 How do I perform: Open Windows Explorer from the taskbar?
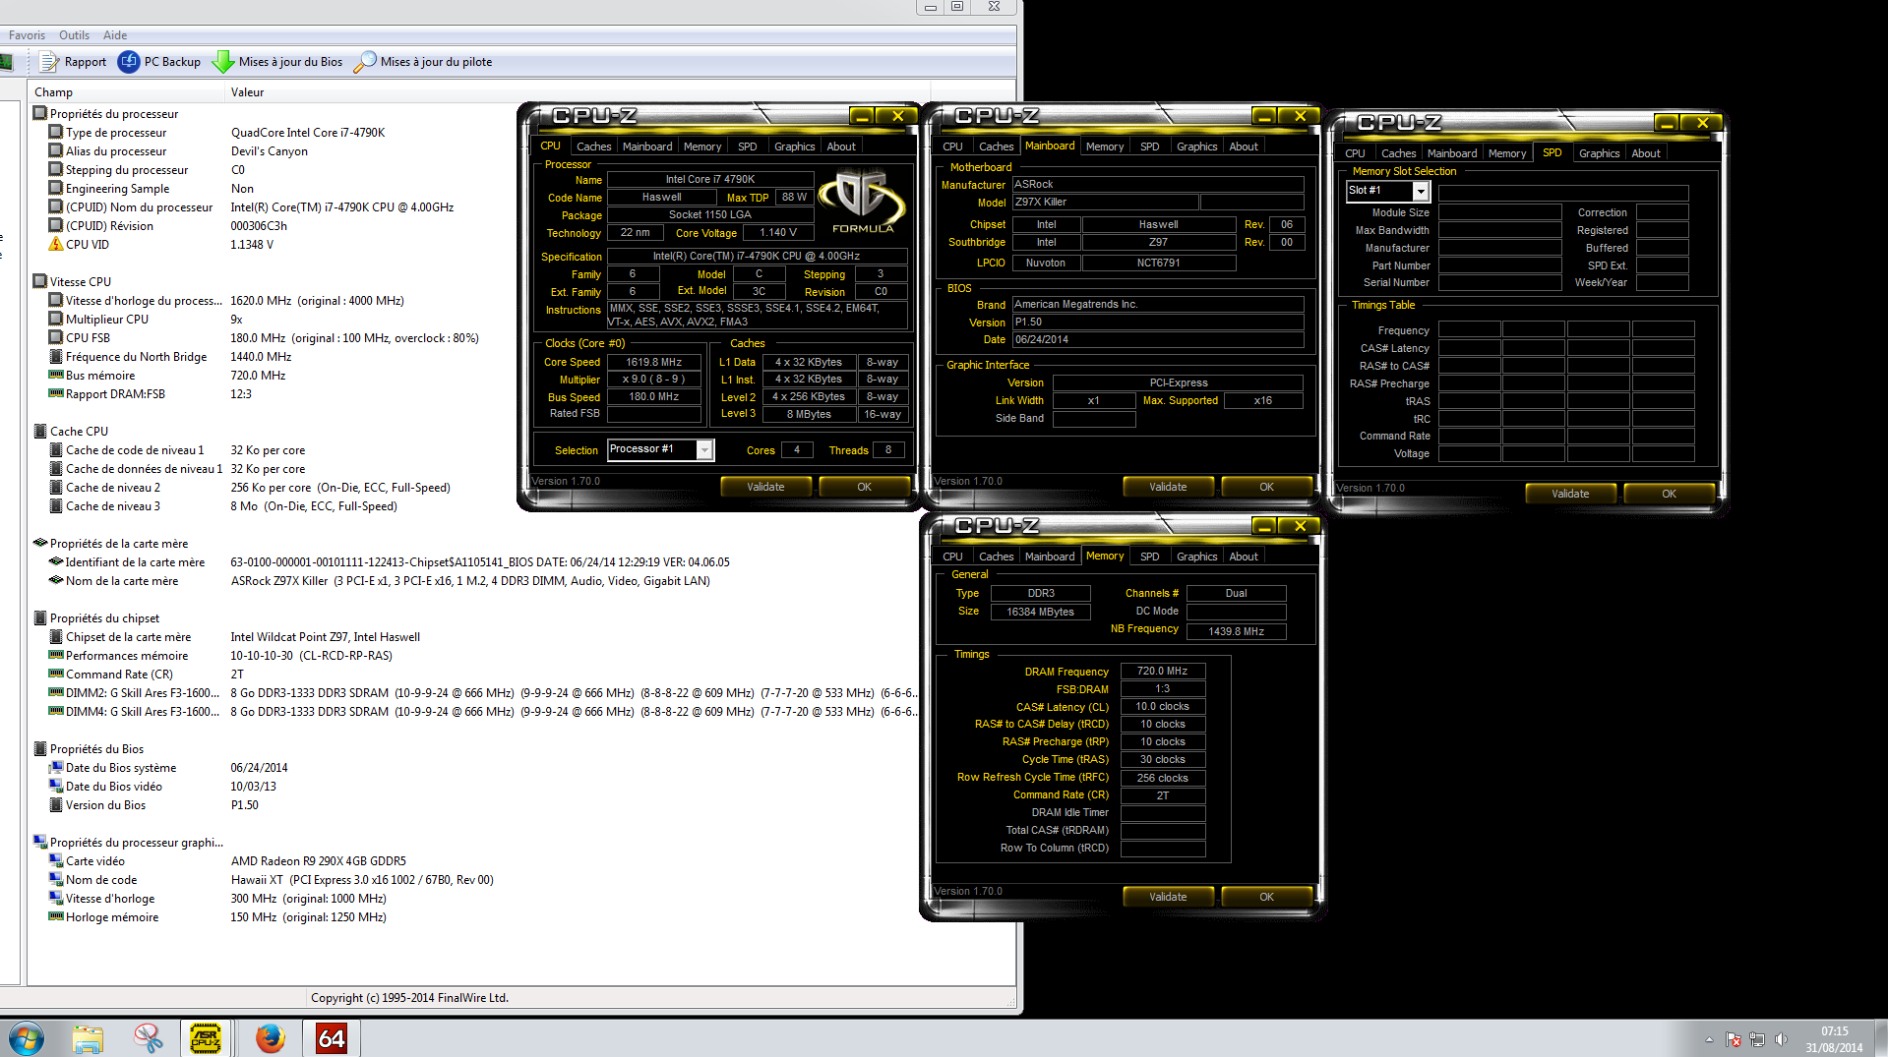click(x=88, y=1038)
